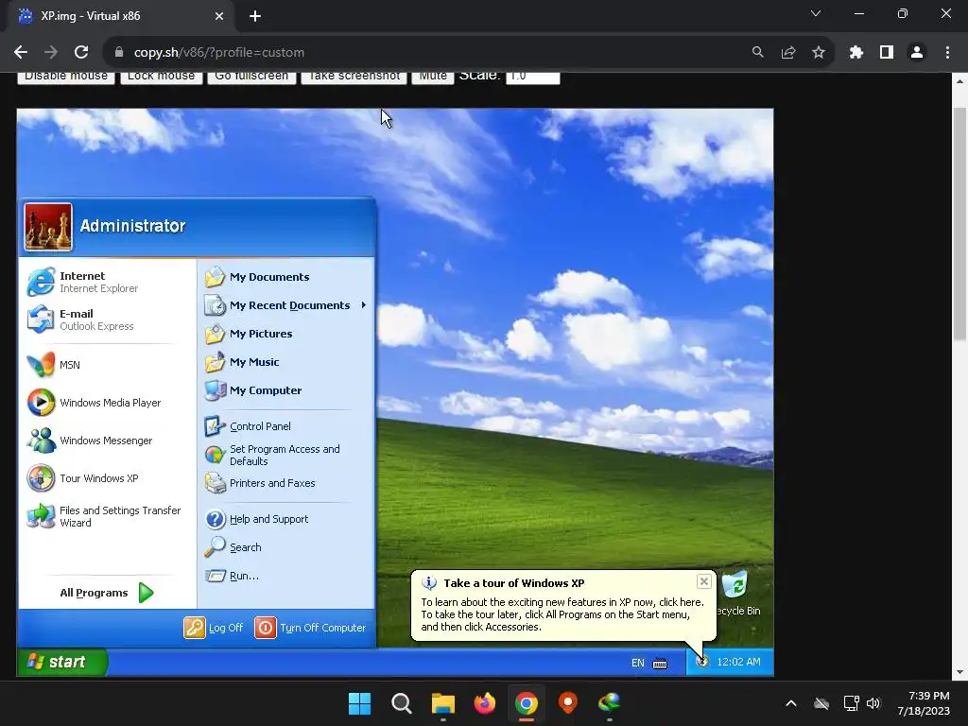The height and width of the screenshot is (726, 968).
Task: Launch Tour Windows XP
Action: coord(83,478)
